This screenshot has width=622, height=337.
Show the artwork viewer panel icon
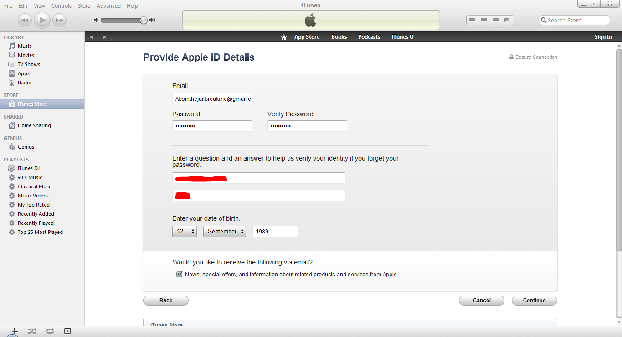[x=67, y=332]
